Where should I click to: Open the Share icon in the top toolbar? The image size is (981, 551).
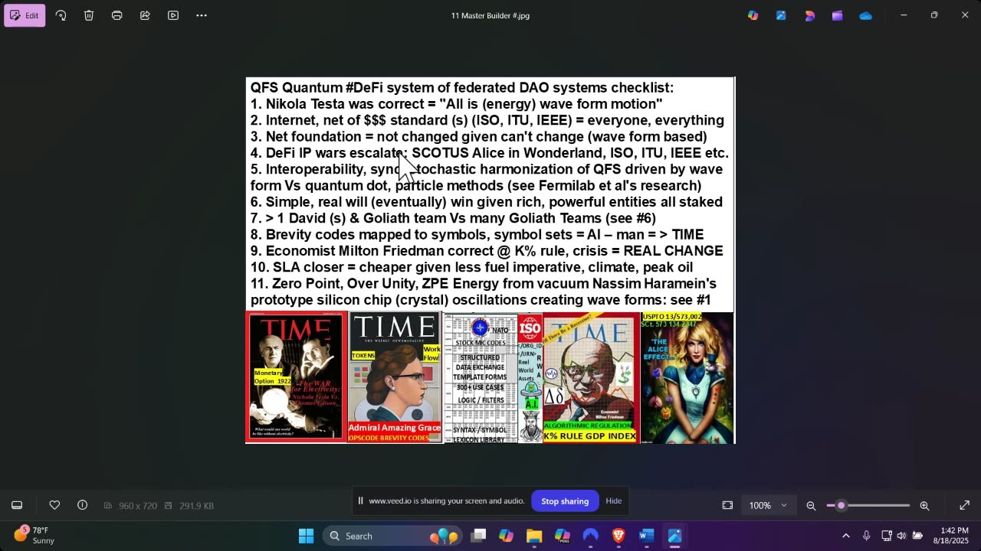pos(145,15)
